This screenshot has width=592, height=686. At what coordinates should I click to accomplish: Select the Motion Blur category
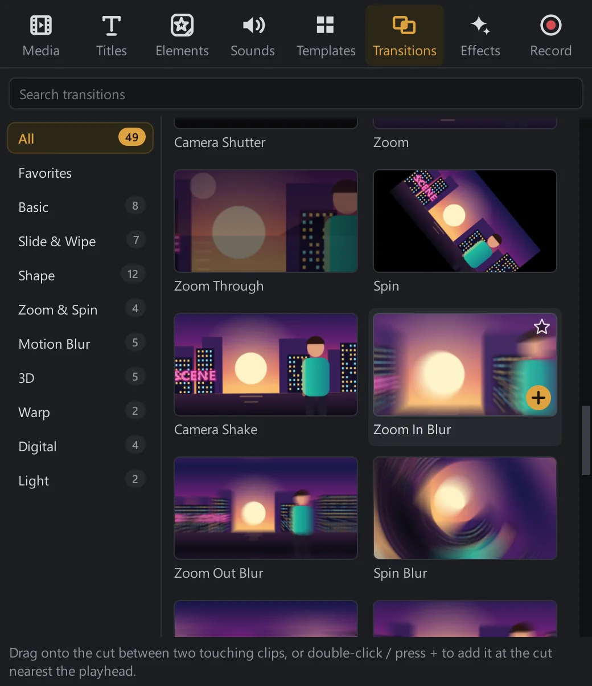pyautogui.click(x=80, y=344)
